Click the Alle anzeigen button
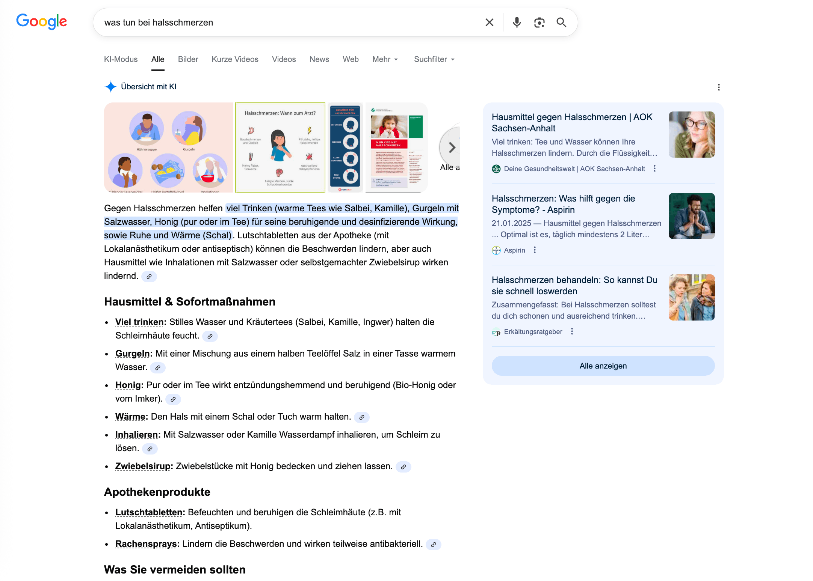Viewport: 813px width, 581px height. coord(603,366)
